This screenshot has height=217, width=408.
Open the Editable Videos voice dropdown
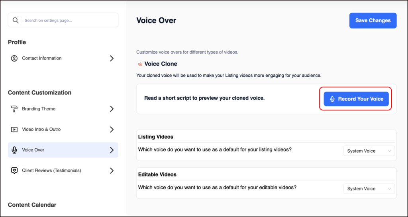369,189
